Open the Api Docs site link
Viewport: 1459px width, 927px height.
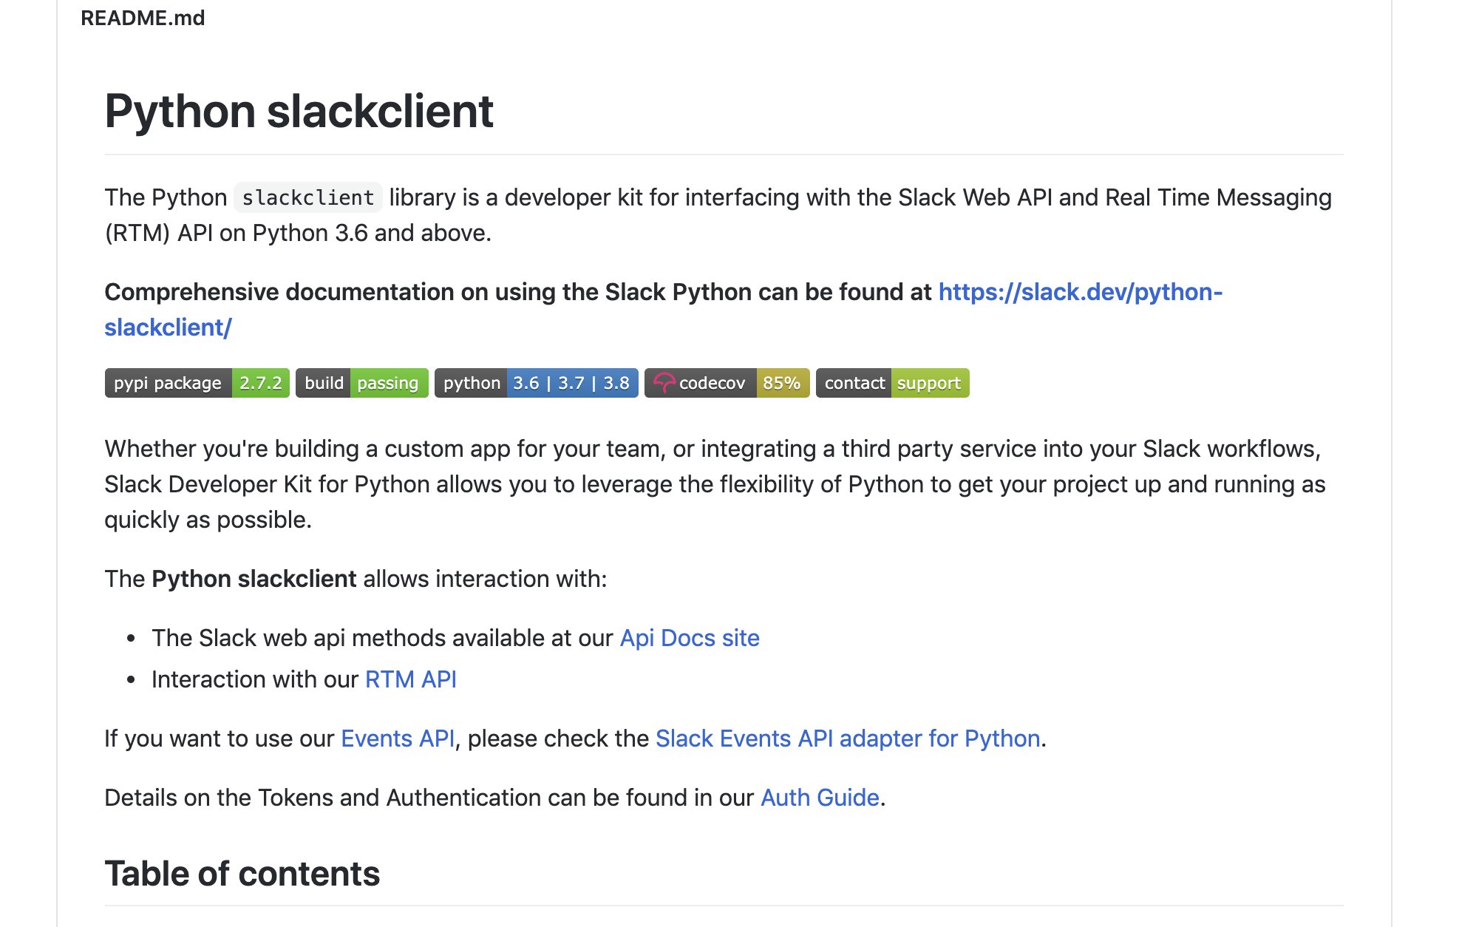(x=689, y=638)
